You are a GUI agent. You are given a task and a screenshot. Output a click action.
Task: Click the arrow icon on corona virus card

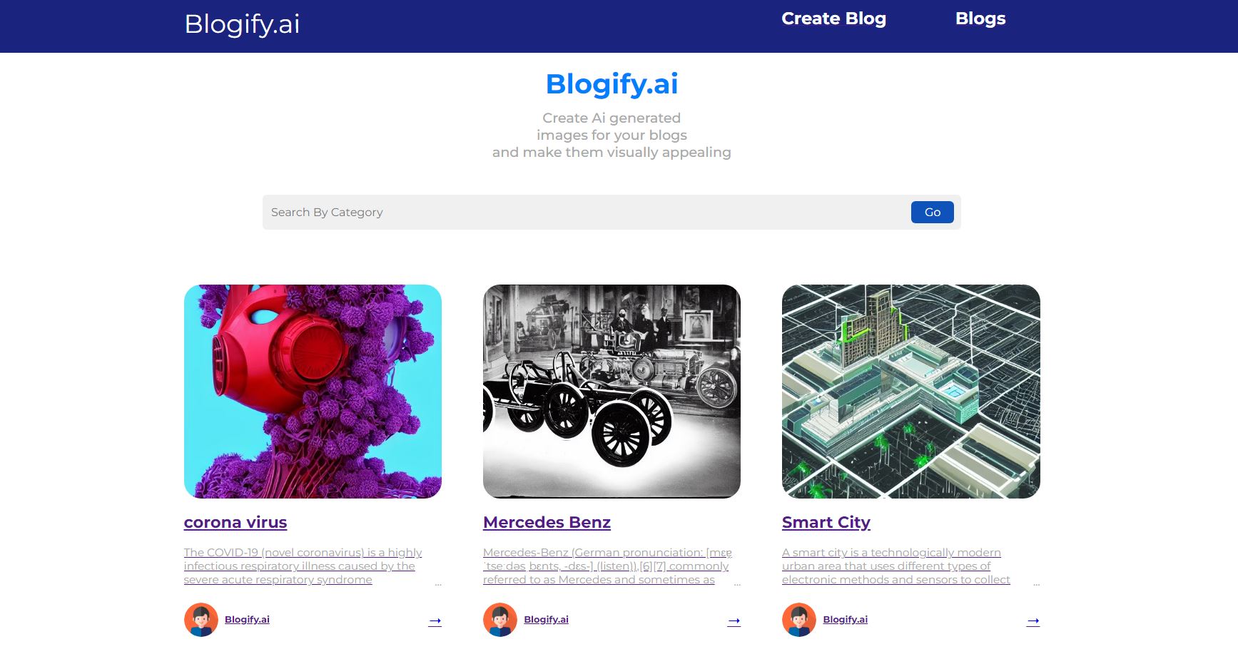[x=435, y=621]
